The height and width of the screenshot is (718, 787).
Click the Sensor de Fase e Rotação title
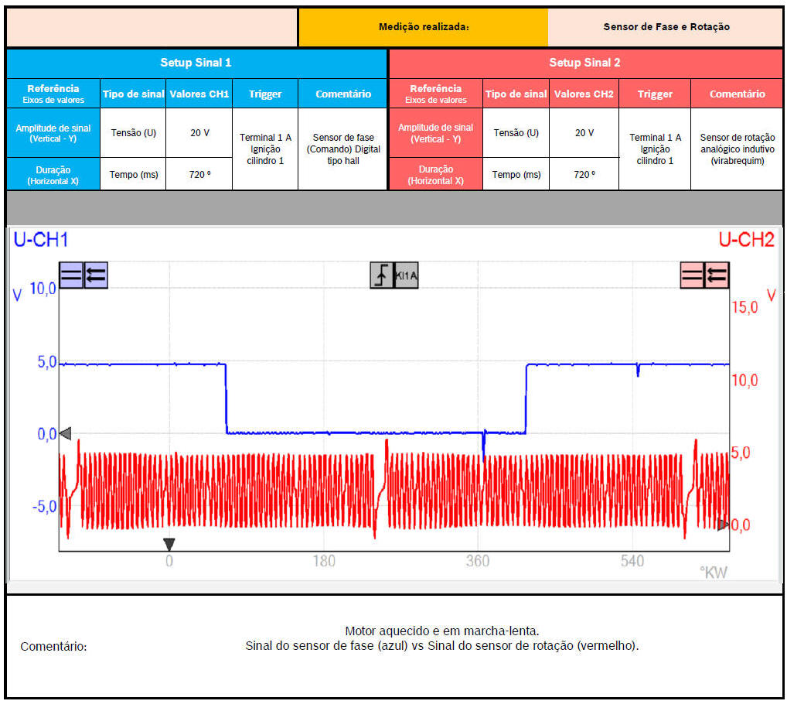click(666, 27)
